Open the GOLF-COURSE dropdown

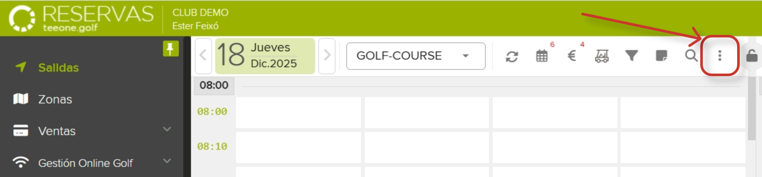click(x=415, y=56)
